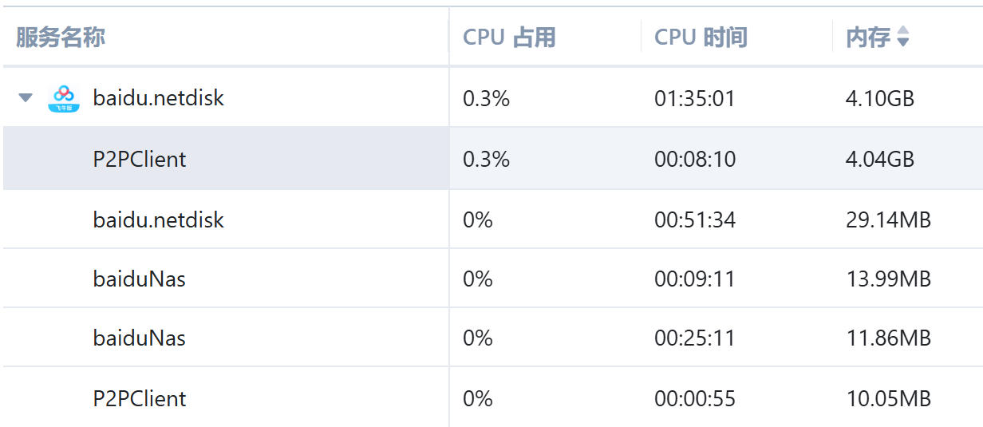Sort by the 内存 sort arrows
Viewport: 983px width, 427px height.
[x=902, y=37]
